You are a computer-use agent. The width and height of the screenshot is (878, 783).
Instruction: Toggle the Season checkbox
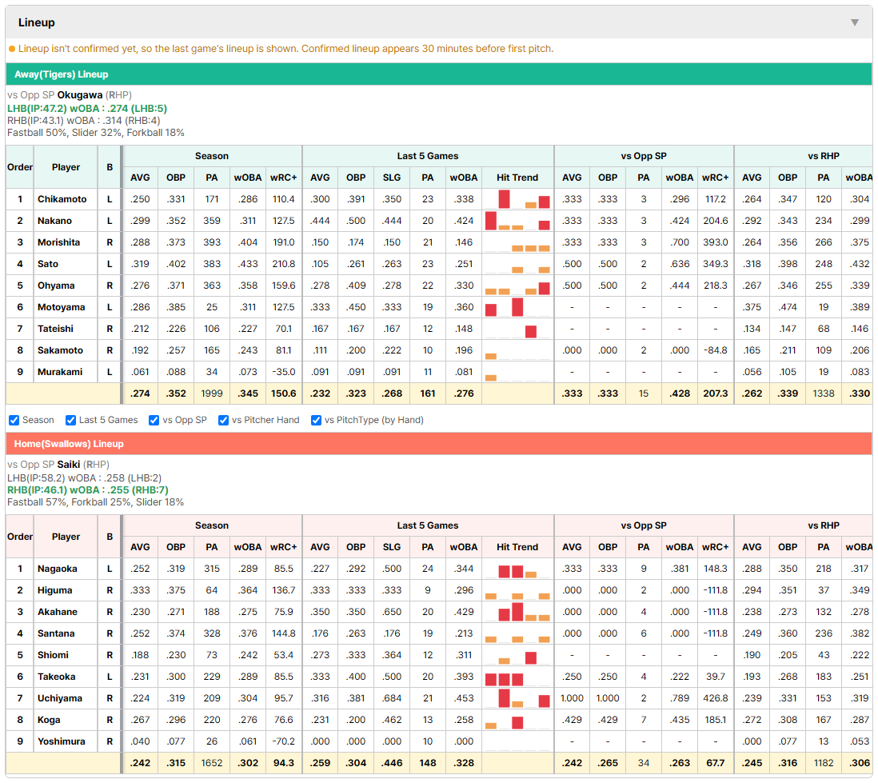pyautogui.click(x=14, y=420)
